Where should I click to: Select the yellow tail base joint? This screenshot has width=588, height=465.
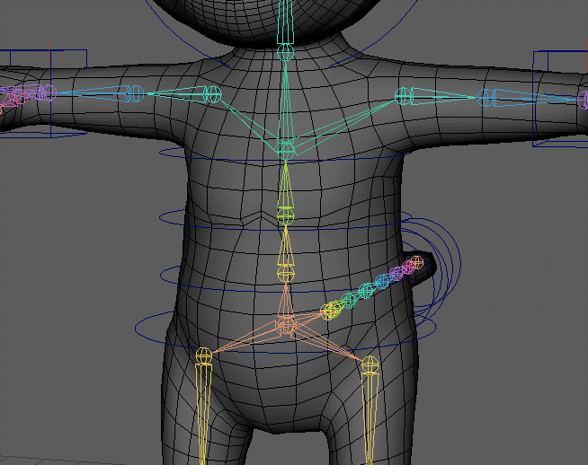click(x=329, y=311)
